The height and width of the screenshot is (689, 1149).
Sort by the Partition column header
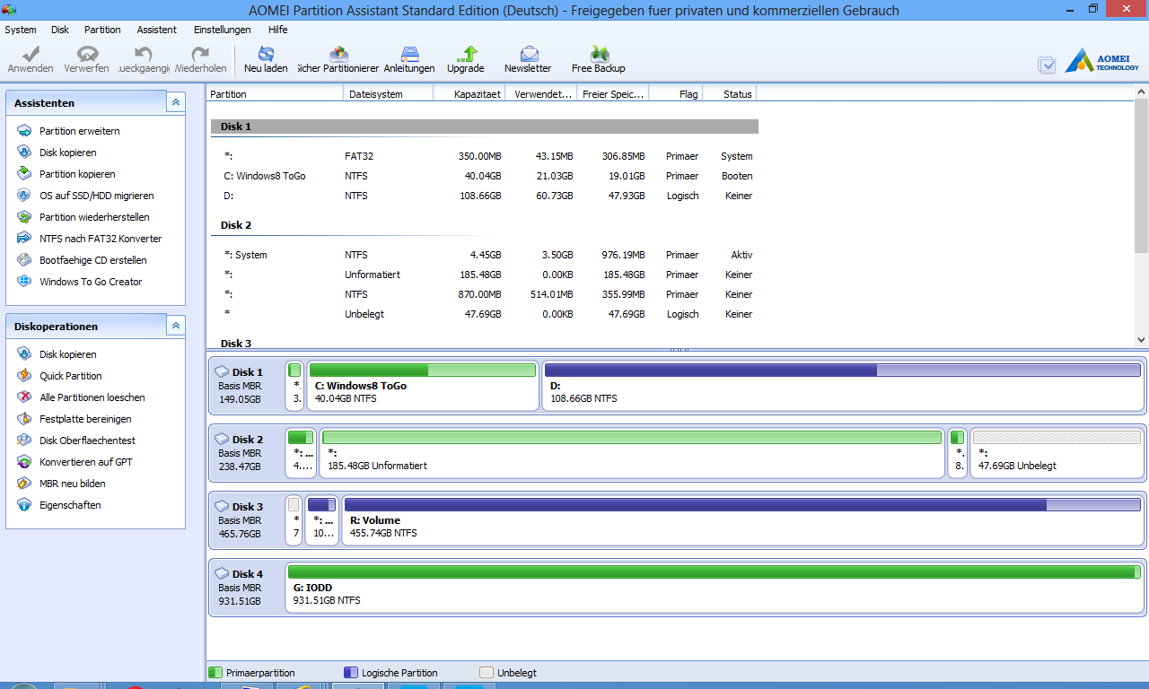[276, 93]
